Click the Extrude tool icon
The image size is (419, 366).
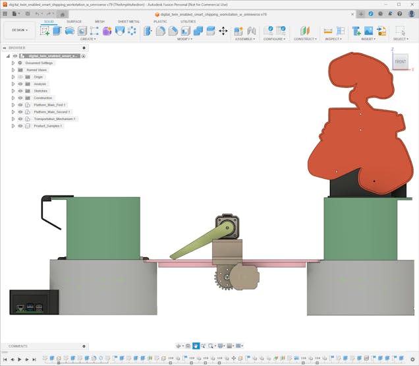[57, 31]
